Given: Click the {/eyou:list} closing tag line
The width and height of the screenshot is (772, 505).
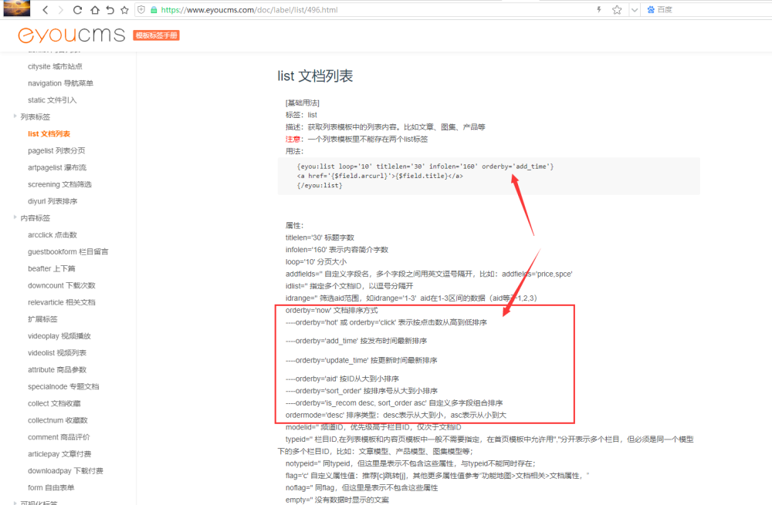Looking at the screenshot, I should point(320,185).
